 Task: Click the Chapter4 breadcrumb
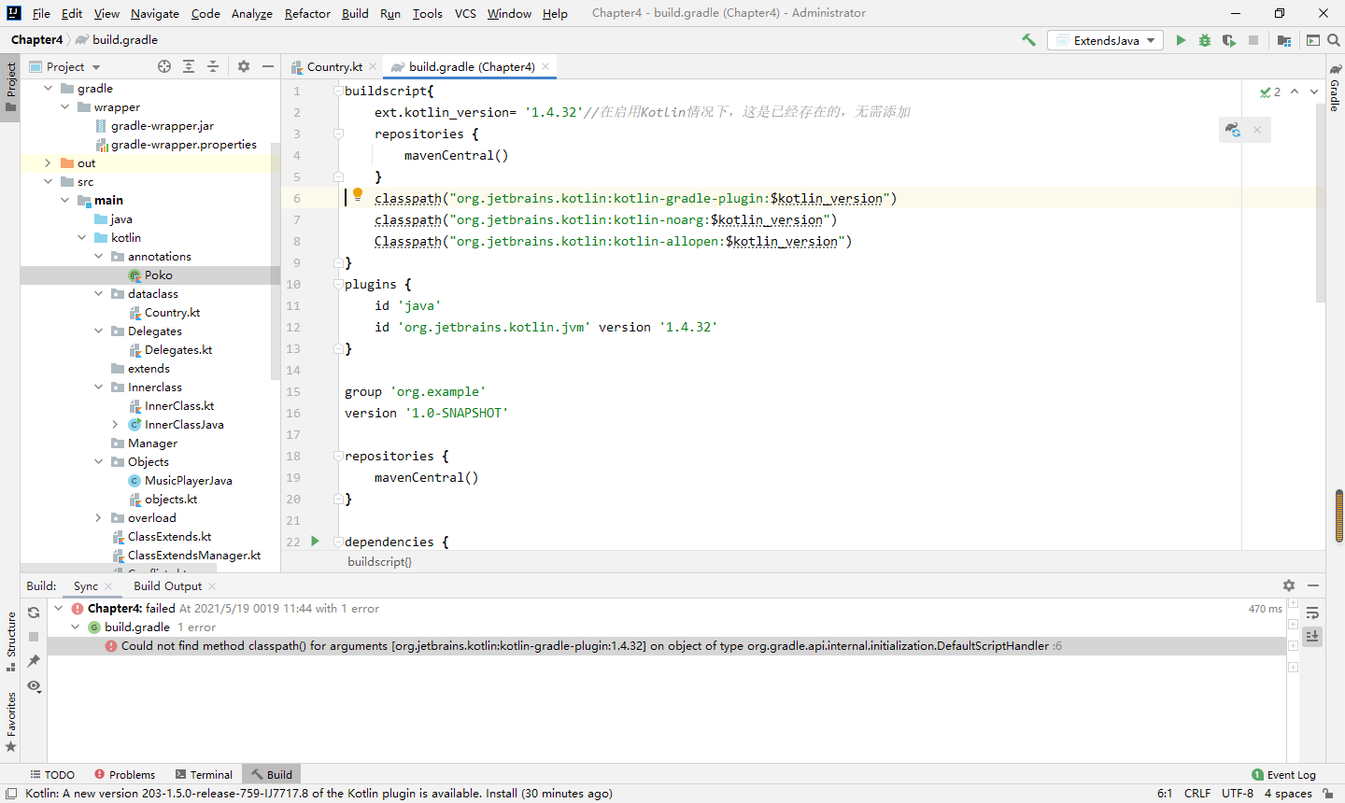[x=37, y=39]
